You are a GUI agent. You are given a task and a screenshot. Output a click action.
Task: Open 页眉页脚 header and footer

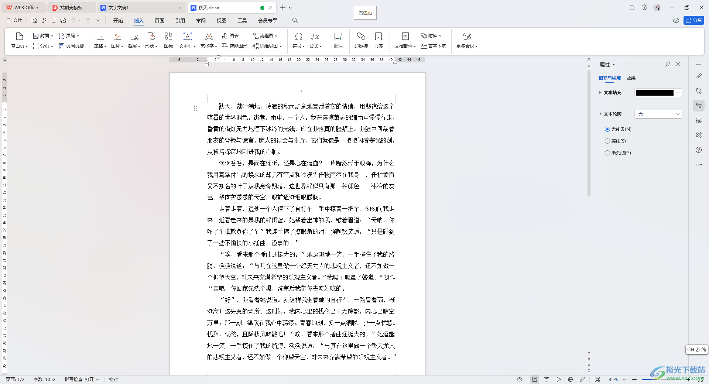click(71, 46)
